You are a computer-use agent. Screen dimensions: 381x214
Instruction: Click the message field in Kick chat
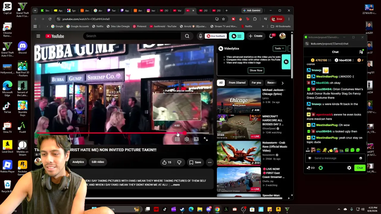coord(335,158)
